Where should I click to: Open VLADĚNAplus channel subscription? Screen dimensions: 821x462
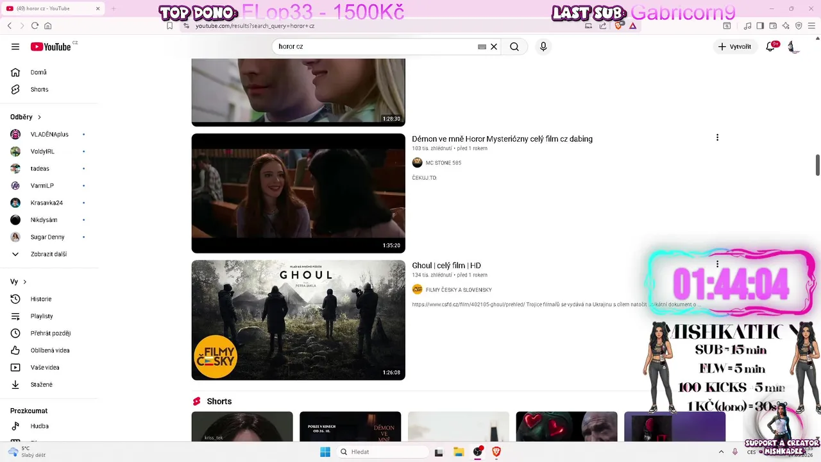(49, 134)
